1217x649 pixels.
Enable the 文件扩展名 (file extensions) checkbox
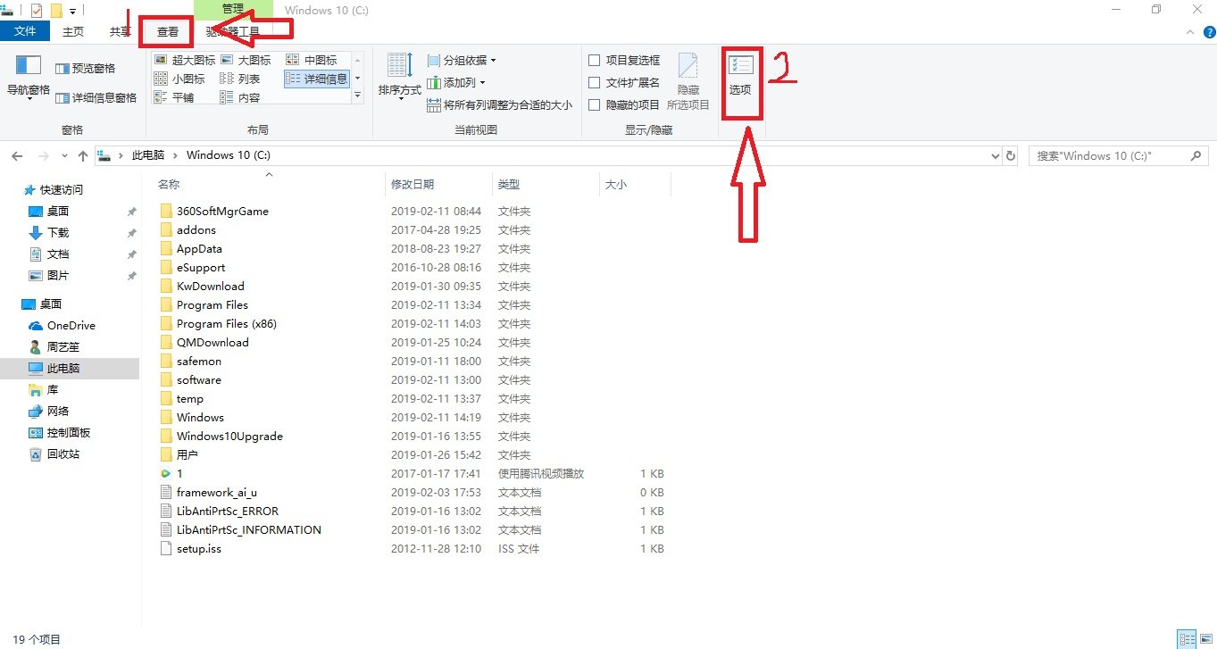[x=595, y=81]
